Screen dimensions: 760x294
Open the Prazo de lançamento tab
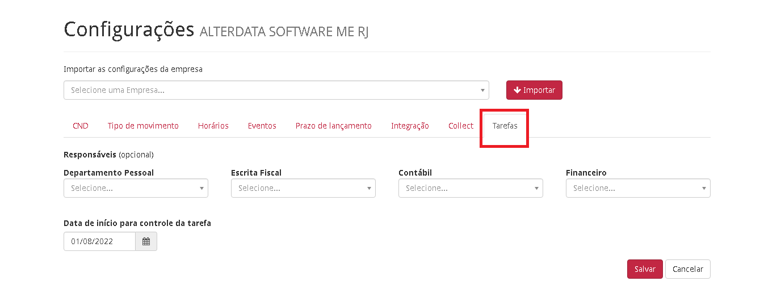coord(334,126)
